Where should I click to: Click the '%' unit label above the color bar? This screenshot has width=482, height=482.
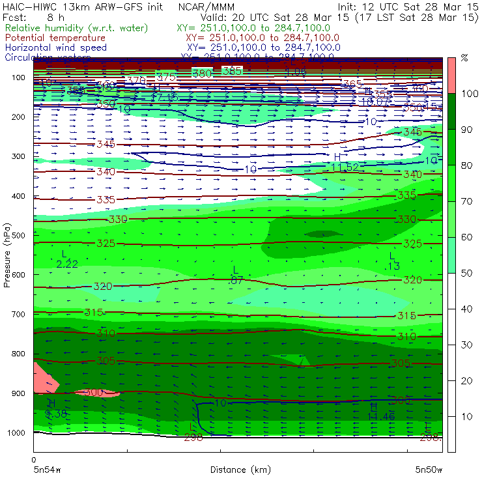click(464, 57)
